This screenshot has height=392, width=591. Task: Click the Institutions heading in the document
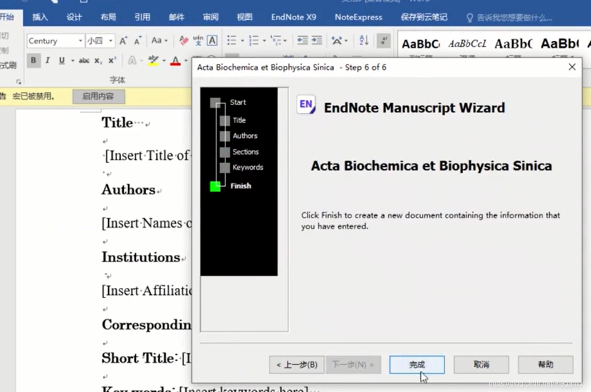141,257
